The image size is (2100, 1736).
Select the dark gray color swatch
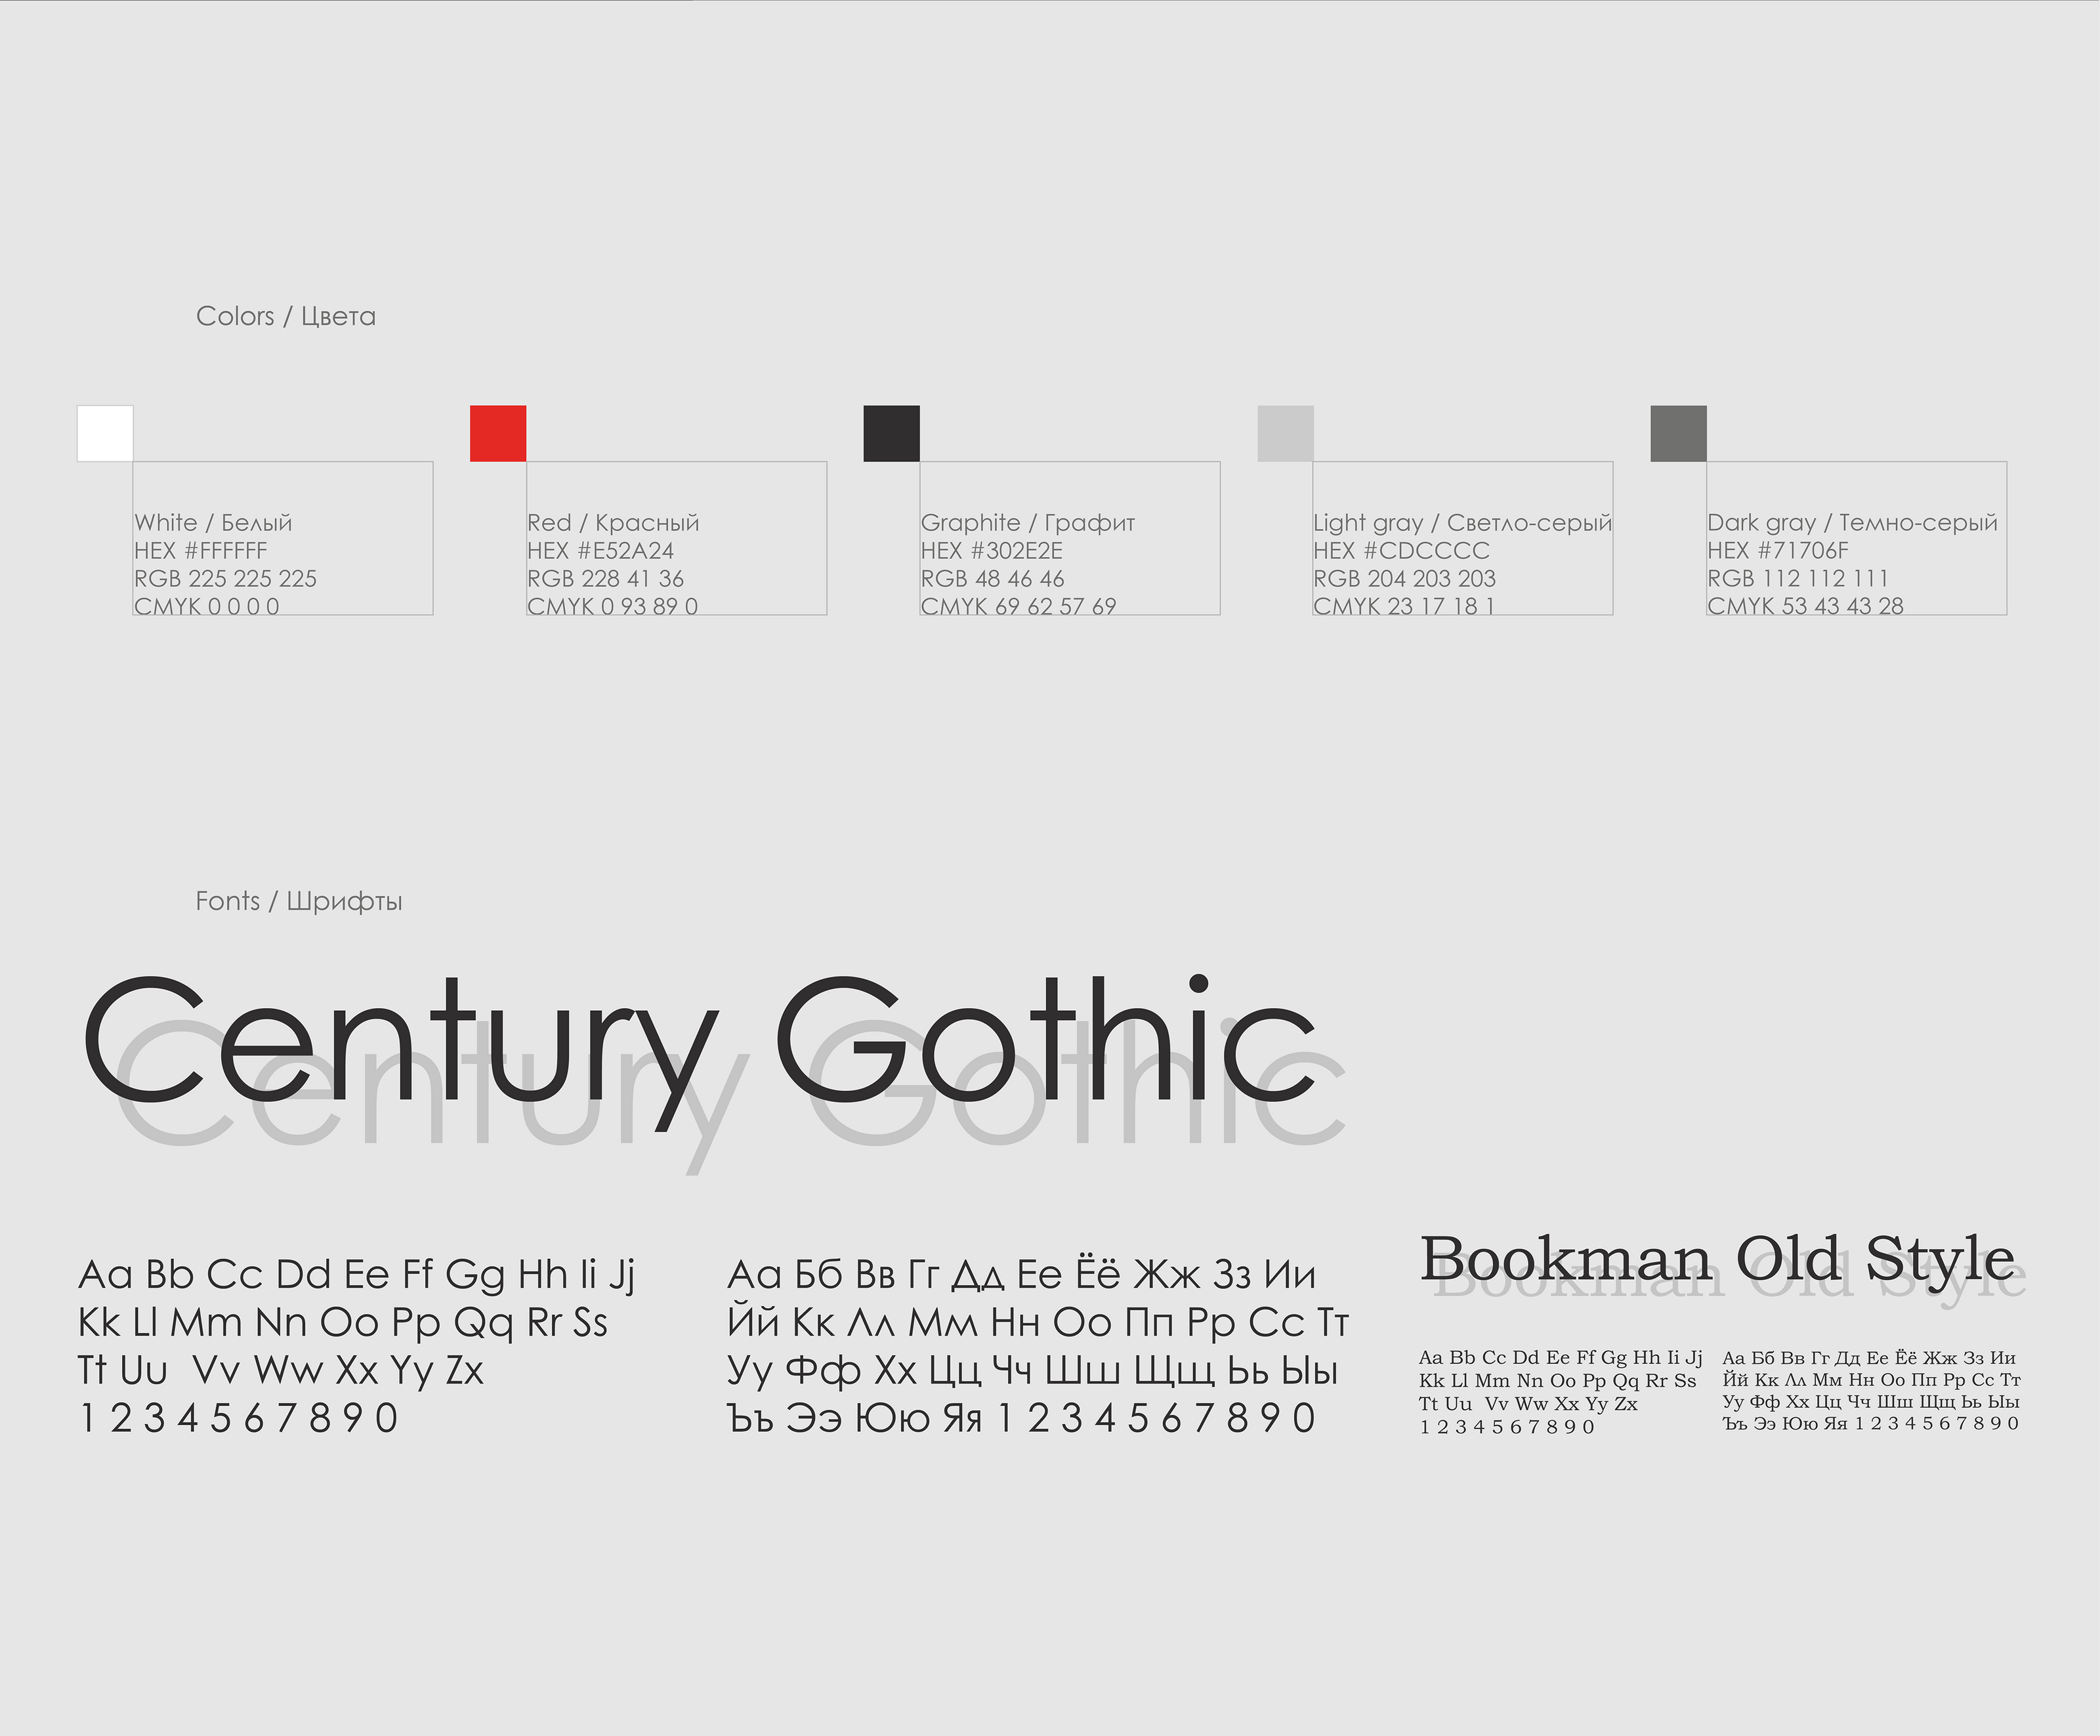(x=1678, y=433)
